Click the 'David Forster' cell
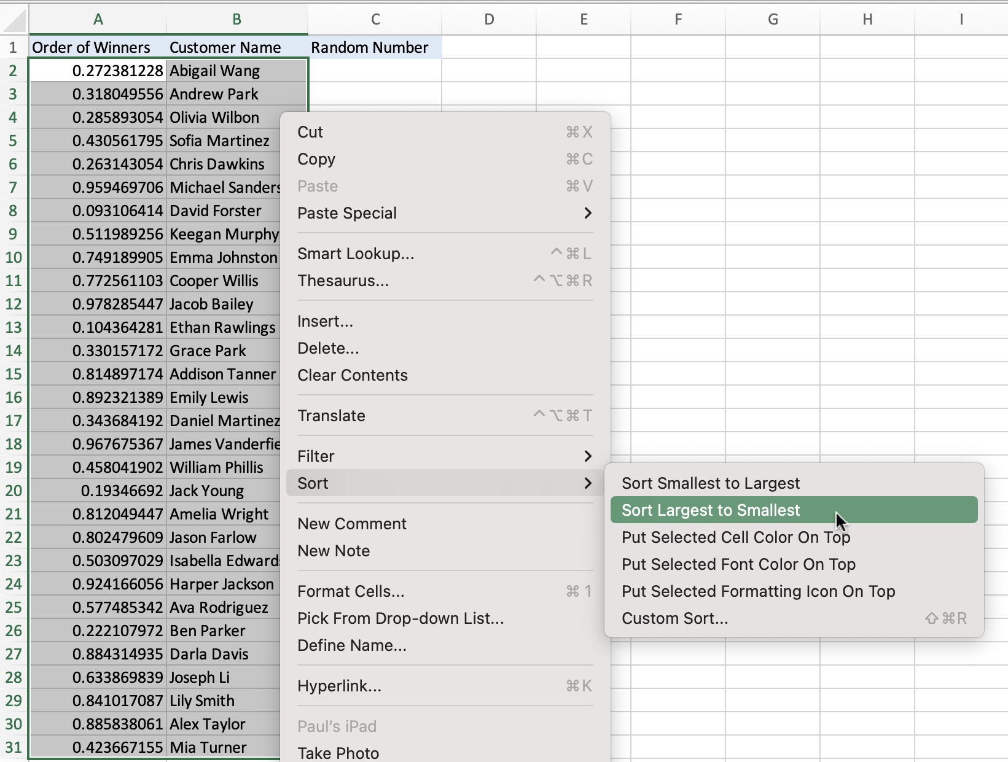Image resolution: width=1008 pixels, height=762 pixels. tap(224, 211)
